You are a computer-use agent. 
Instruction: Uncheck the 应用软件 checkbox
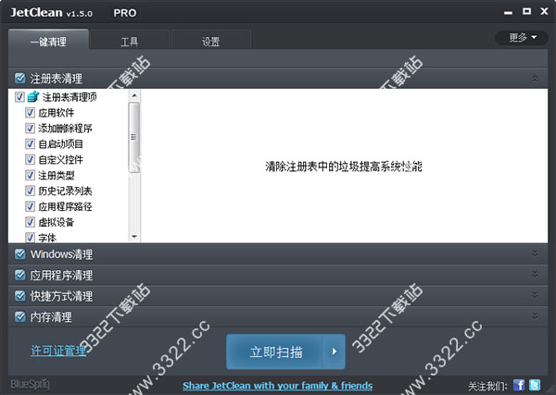pos(31,113)
